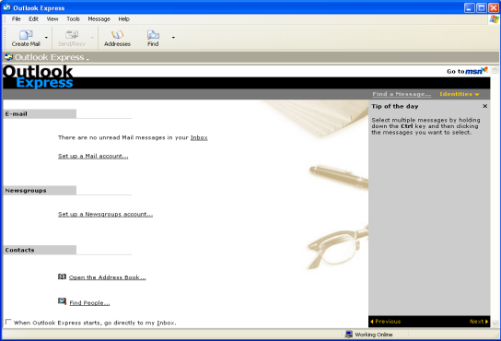
Task: Click the Send/Recv toolbar icon
Action: point(72,34)
